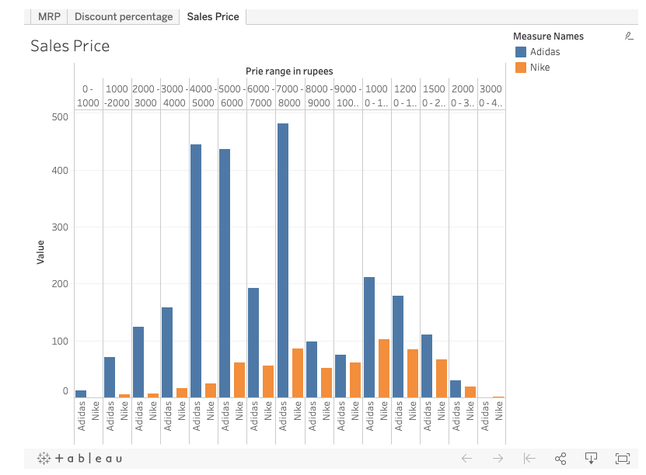This screenshot has width=646, height=475.
Task: Select the 0 - 1000 column header
Action: (x=88, y=95)
